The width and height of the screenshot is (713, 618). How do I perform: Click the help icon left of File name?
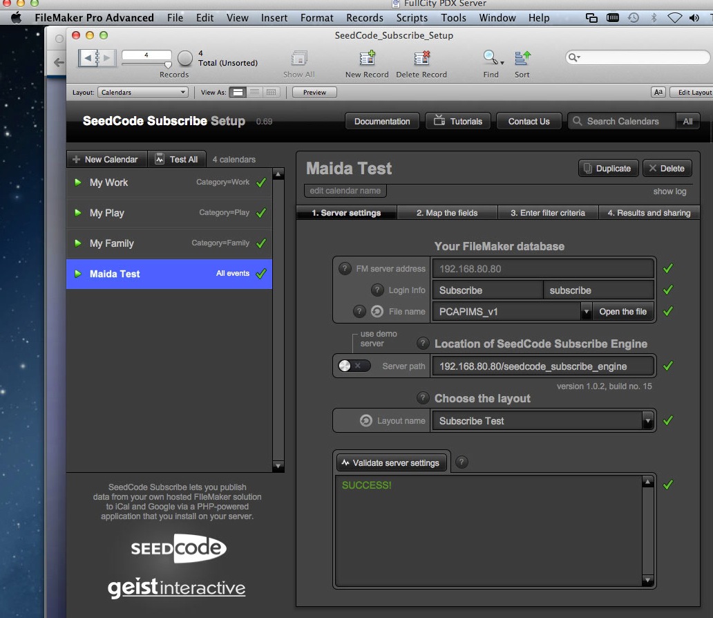pos(359,311)
